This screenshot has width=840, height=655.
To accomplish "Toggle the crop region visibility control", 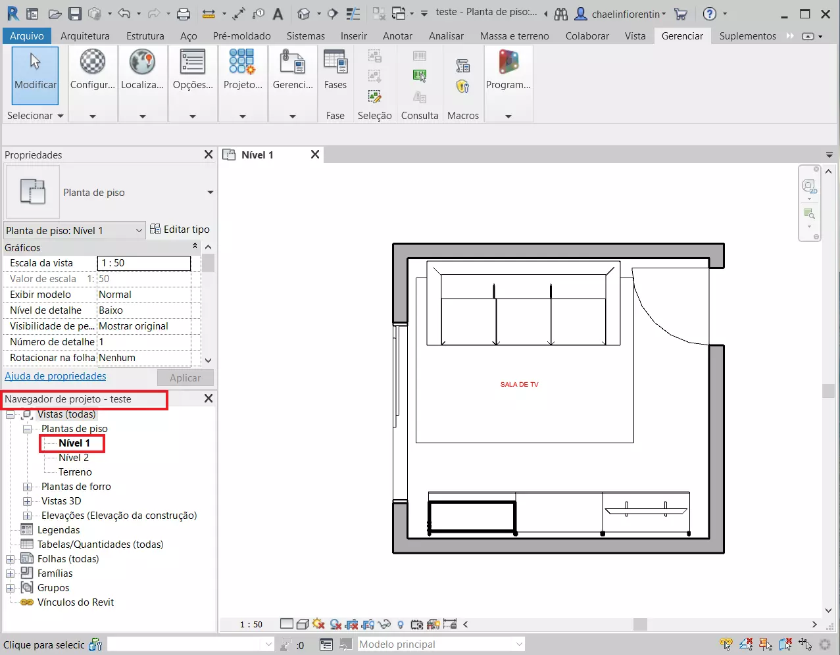I will tap(368, 624).
